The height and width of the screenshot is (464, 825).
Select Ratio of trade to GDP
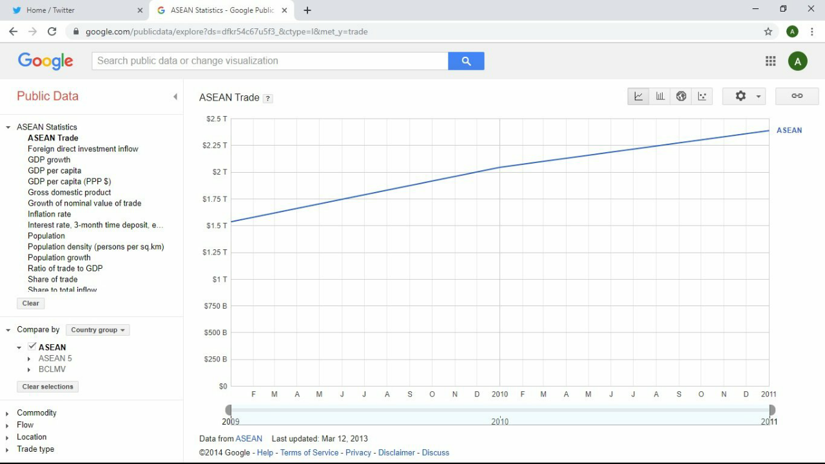pyautogui.click(x=65, y=269)
